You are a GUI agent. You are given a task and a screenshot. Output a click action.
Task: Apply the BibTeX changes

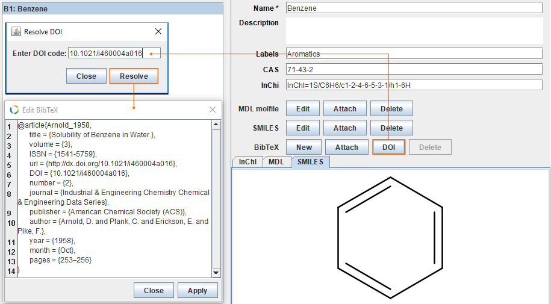coord(198,290)
